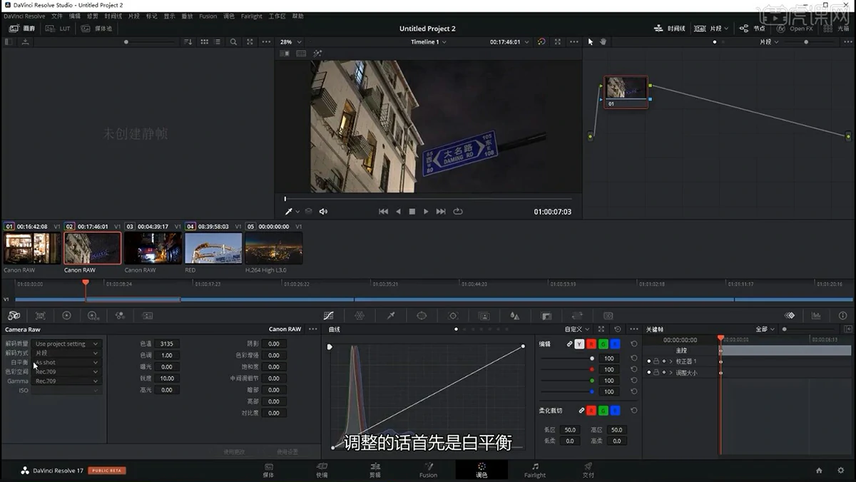Toggle the soft clip channel link icon
This screenshot has width=856, height=482.
(x=581, y=411)
